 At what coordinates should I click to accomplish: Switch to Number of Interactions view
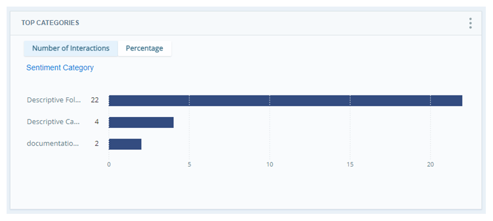[x=71, y=48]
